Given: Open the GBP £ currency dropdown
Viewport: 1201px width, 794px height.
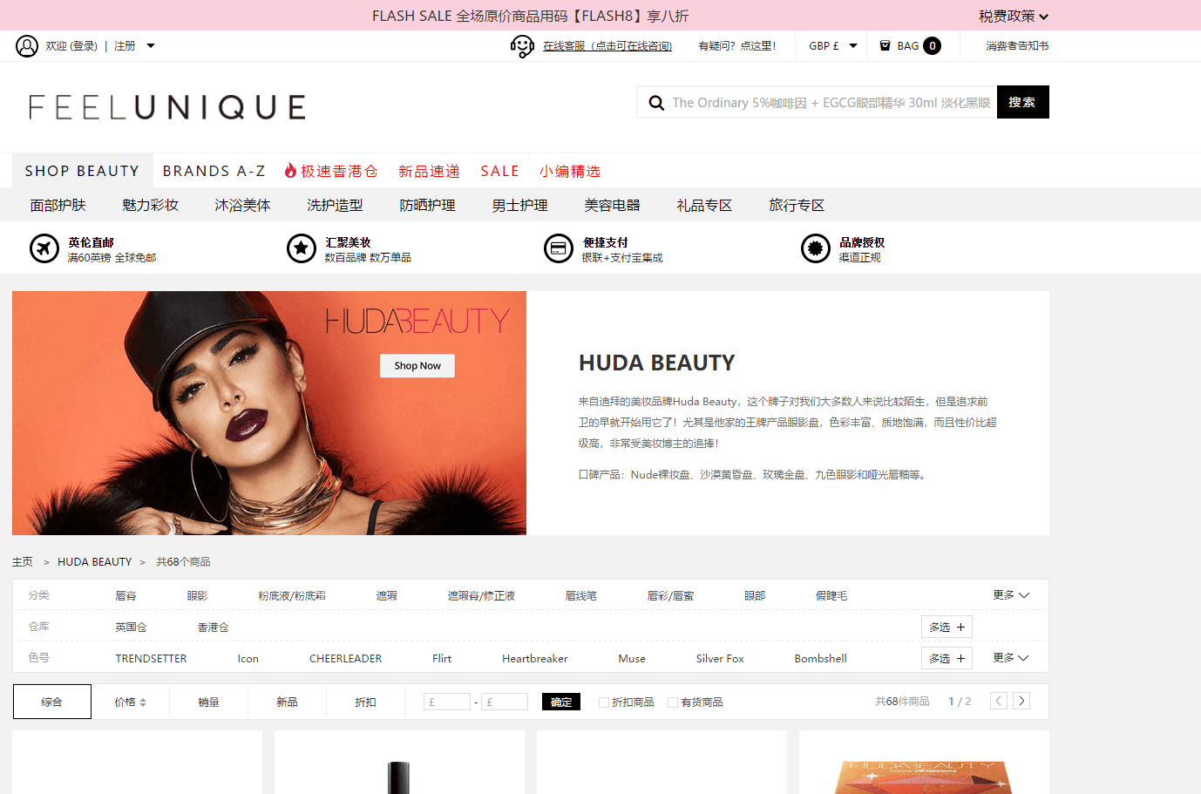Looking at the screenshot, I should click(832, 46).
